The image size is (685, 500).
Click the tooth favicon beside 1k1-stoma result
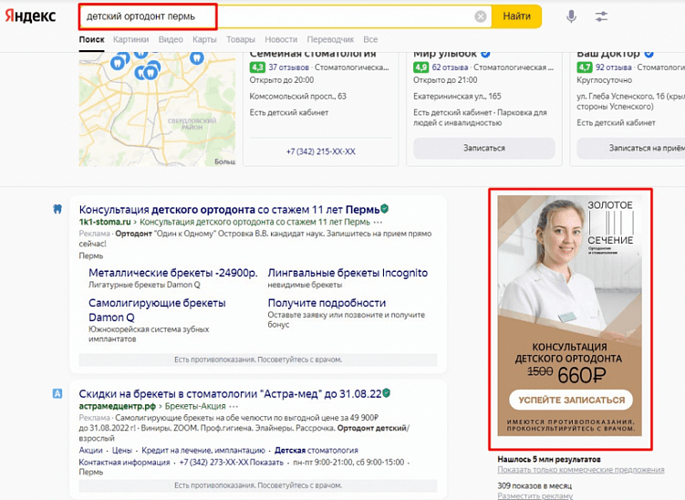pos(57,209)
